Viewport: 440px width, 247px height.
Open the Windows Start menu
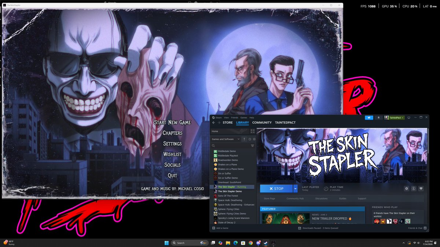click(166, 243)
